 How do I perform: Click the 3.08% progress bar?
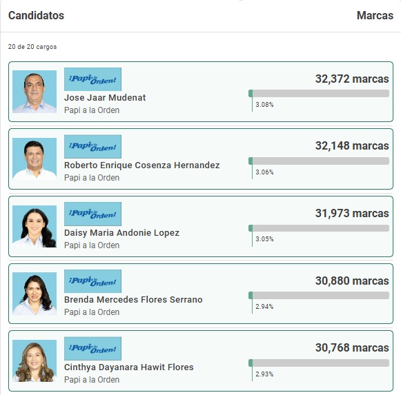(x=319, y=94)
